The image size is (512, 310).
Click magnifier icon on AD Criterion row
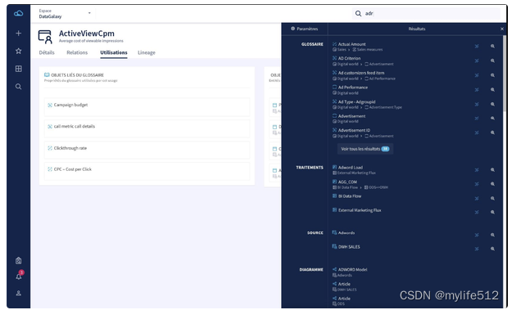(x=492, y=61)
